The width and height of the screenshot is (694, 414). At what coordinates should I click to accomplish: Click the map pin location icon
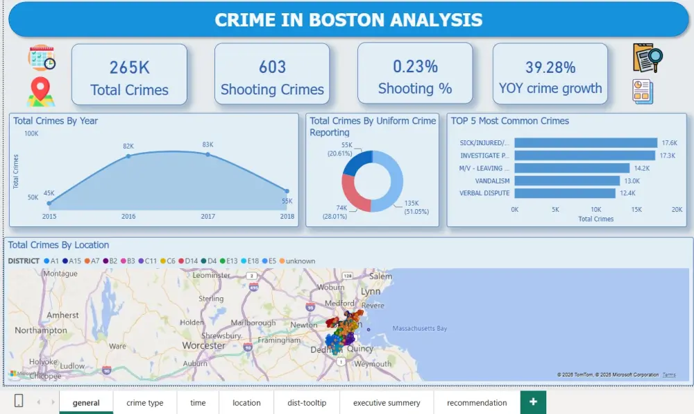(x=41, y=92)
